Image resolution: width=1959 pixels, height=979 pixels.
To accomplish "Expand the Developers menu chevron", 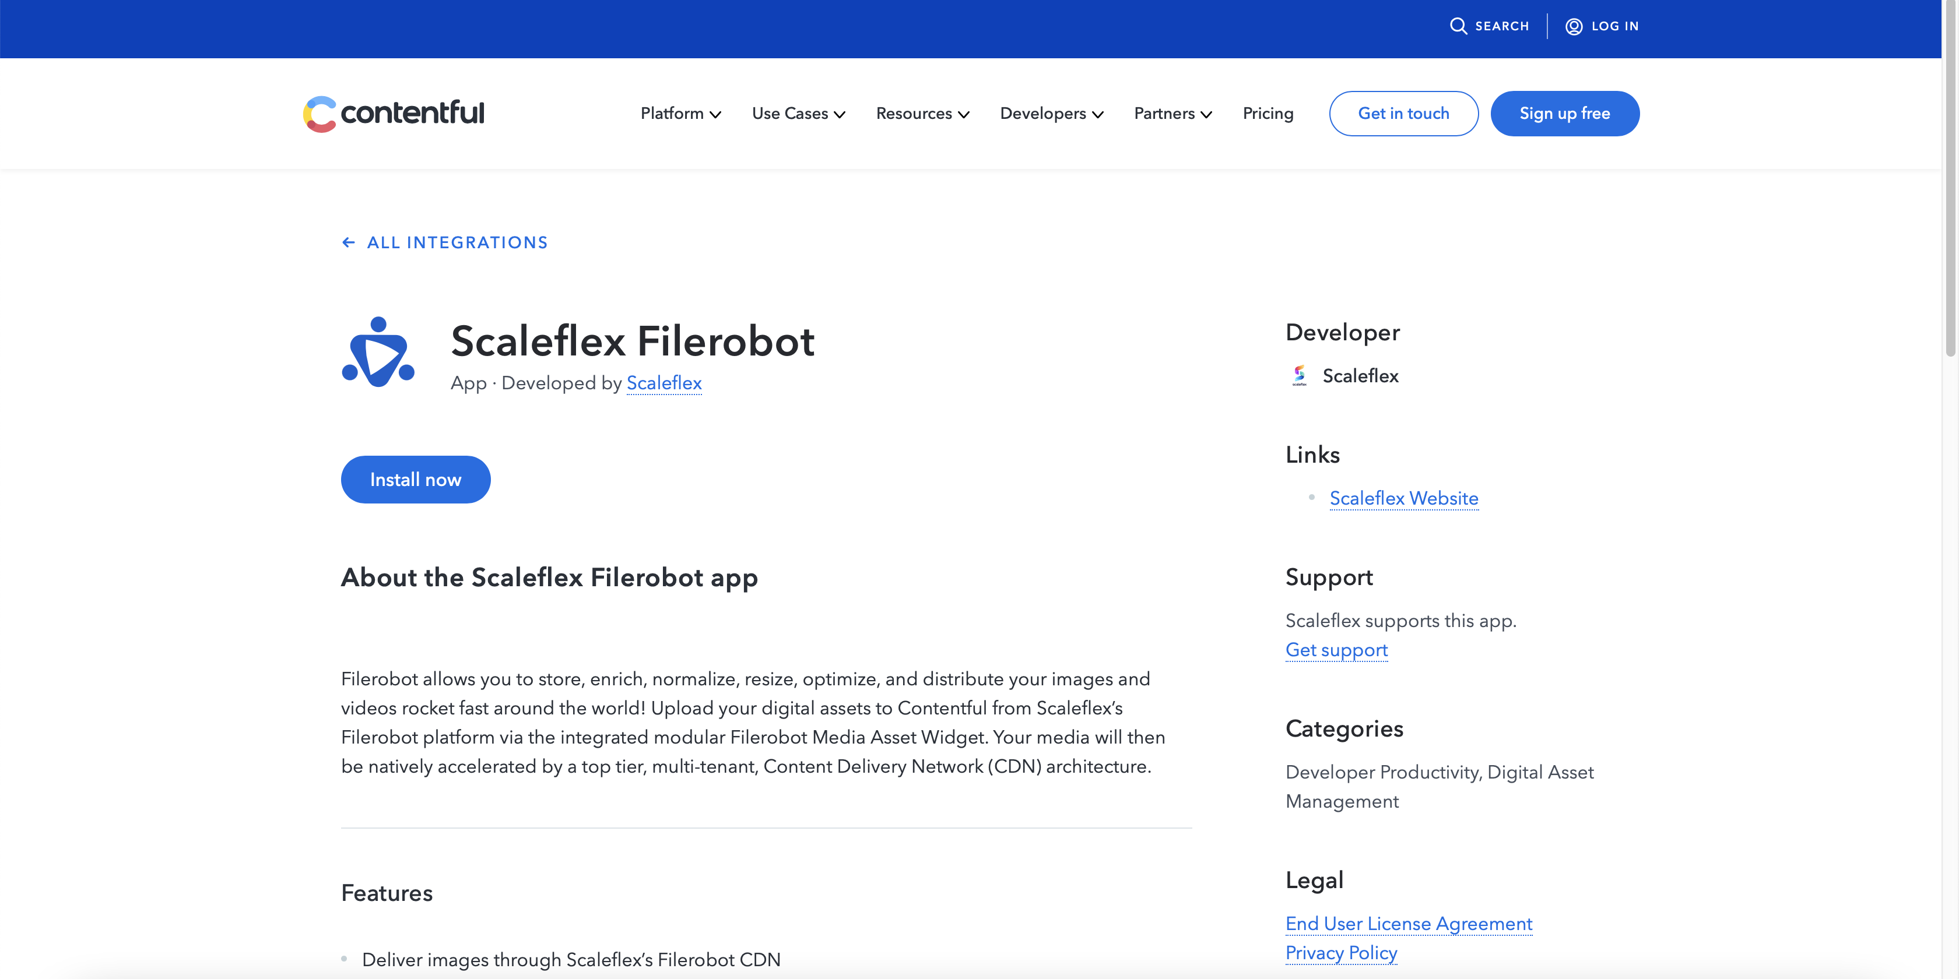I will 1097,115.
